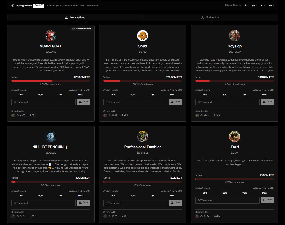285x225 pixels.
Task: Focus the ECT amount field for Goyslop
Action: (x=227, y=102)
